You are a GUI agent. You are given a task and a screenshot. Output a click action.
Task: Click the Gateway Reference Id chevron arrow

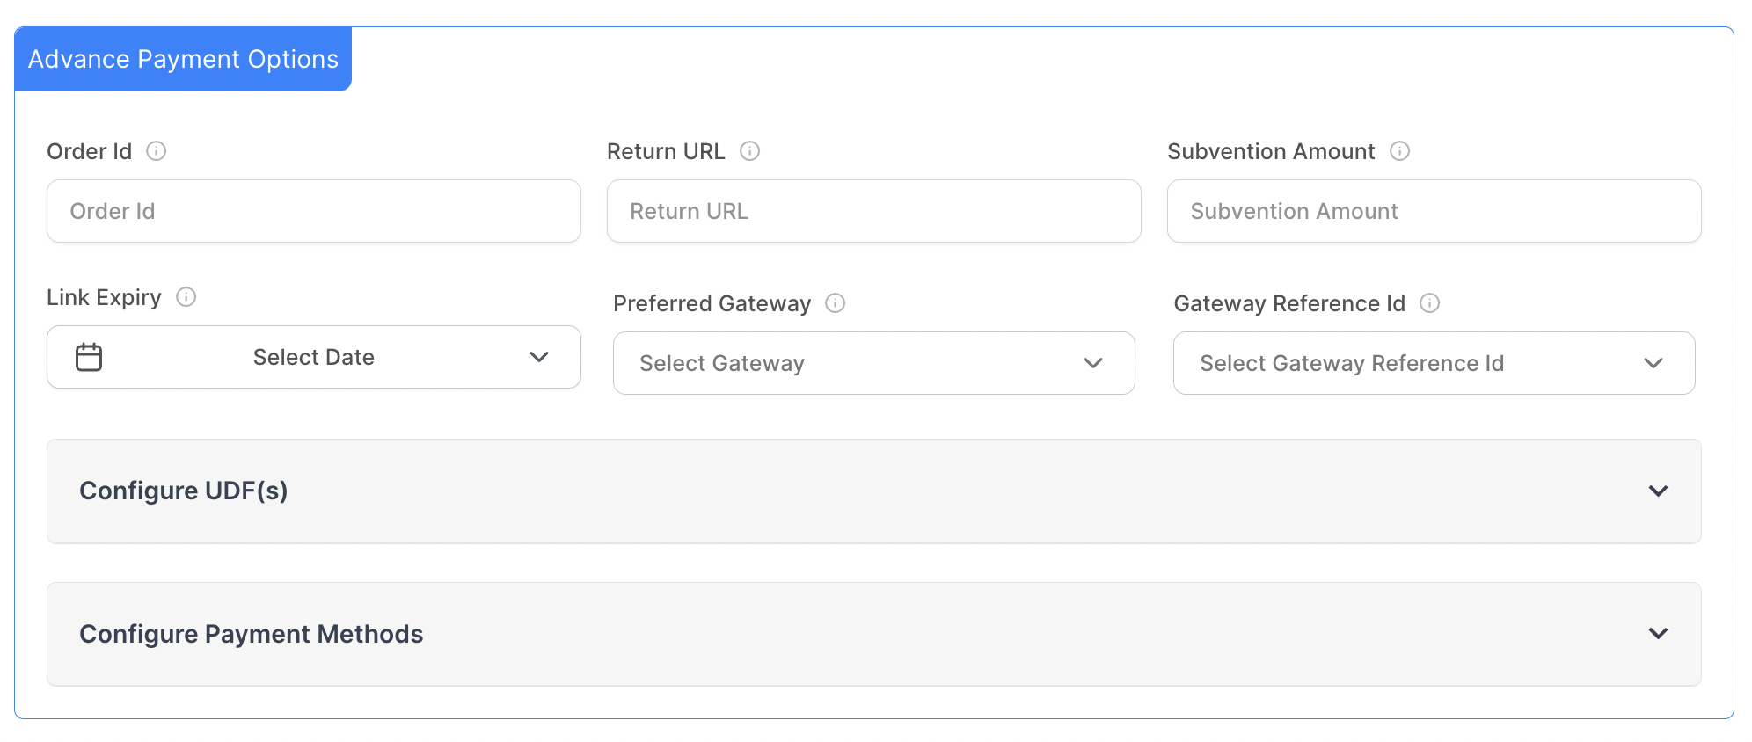[x=1653, y=363]
